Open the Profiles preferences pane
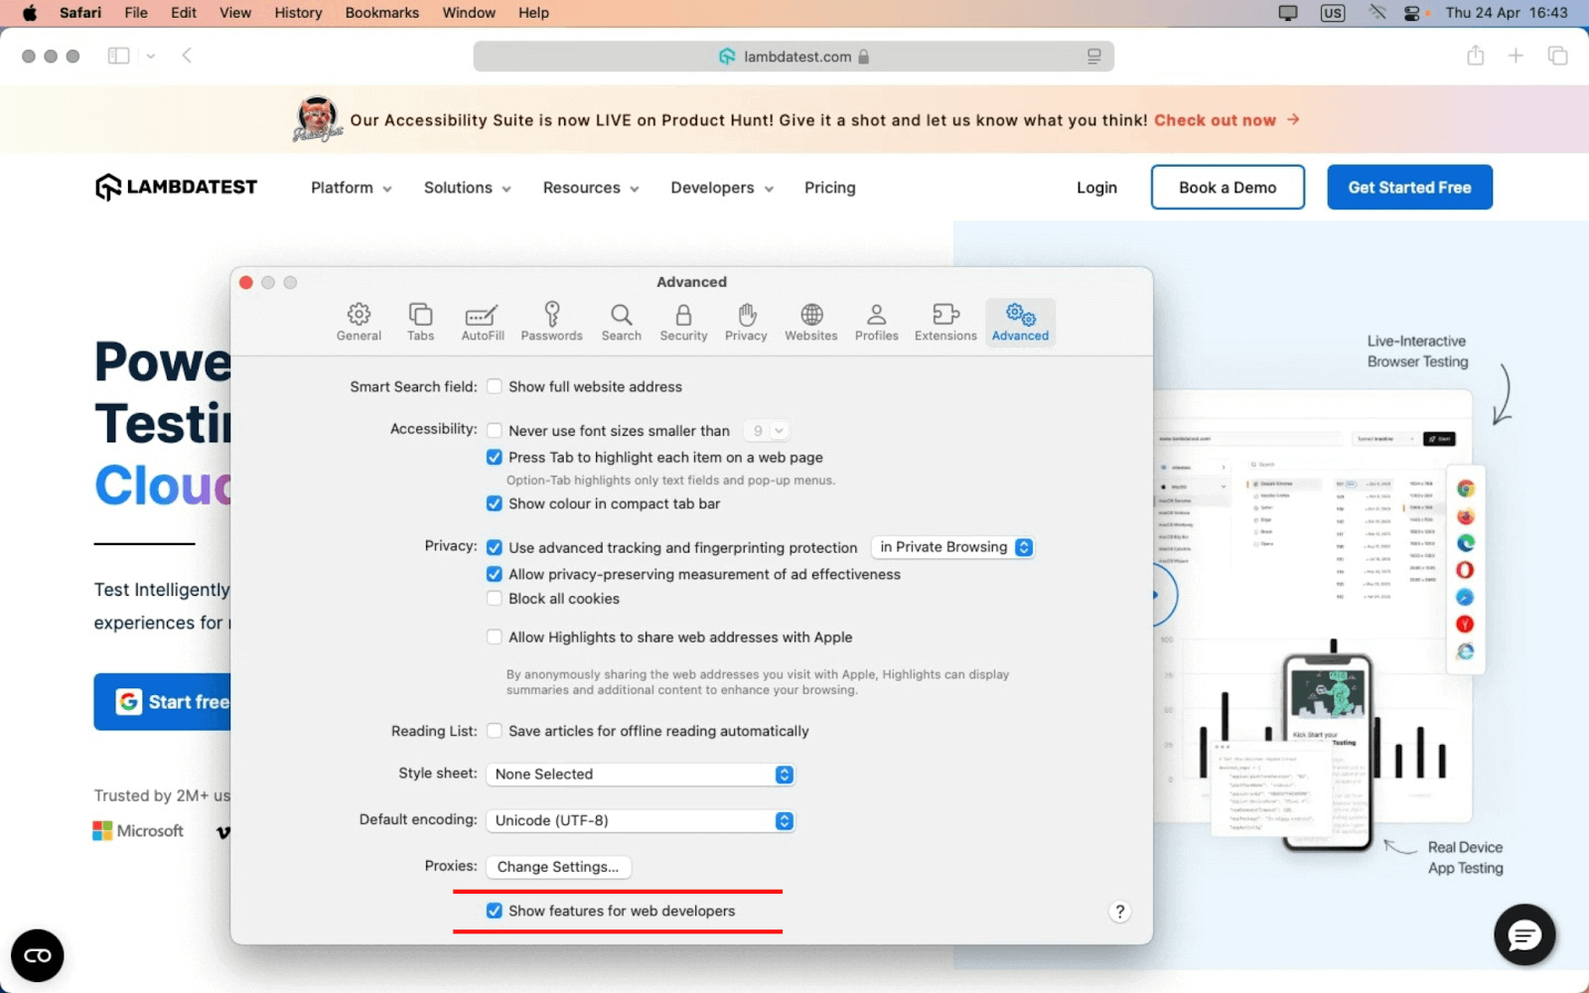1589x993 pixels. 876,322
